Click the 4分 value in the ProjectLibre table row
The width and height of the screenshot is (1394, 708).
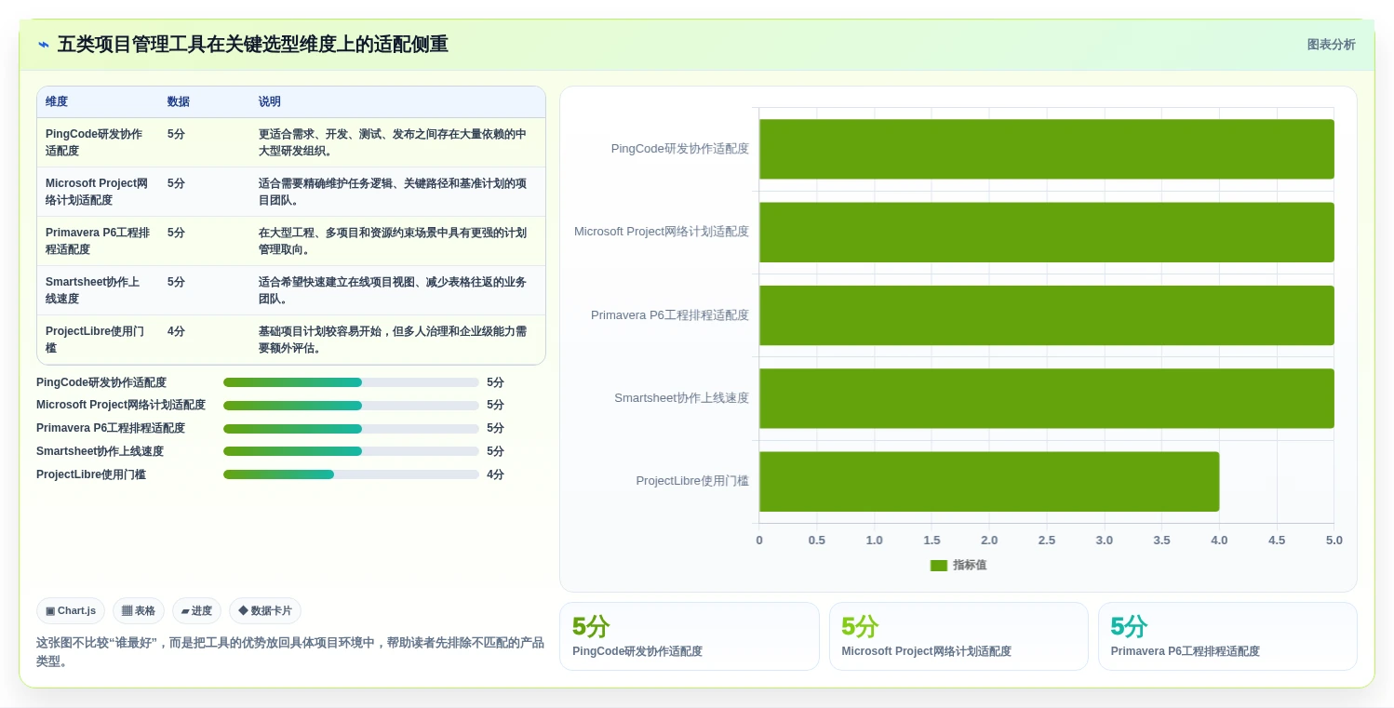(176, 331)
